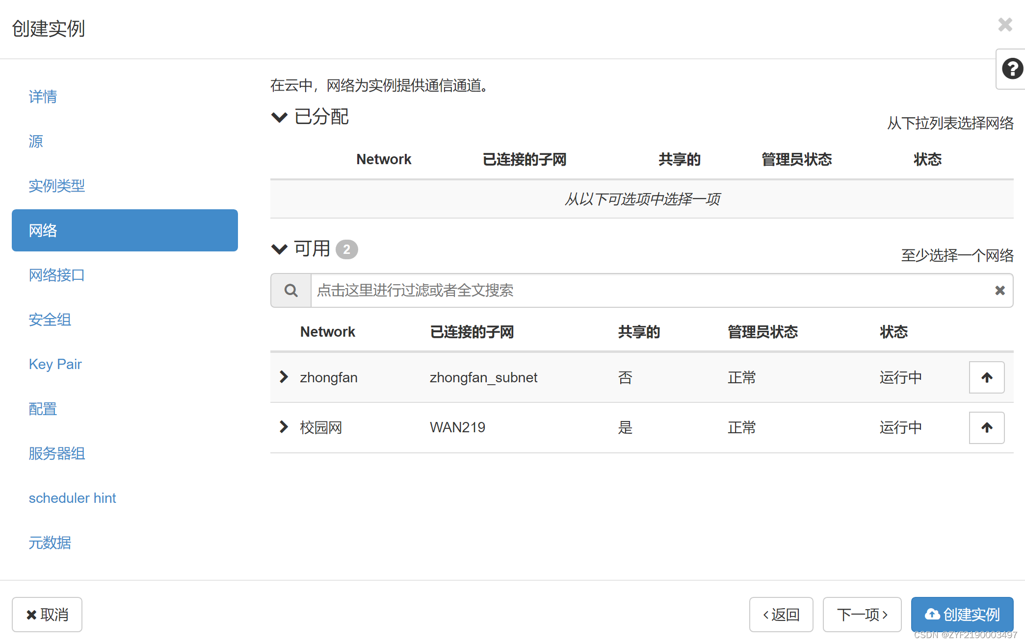Expand details for the 校园网 network row

[283, 427]
